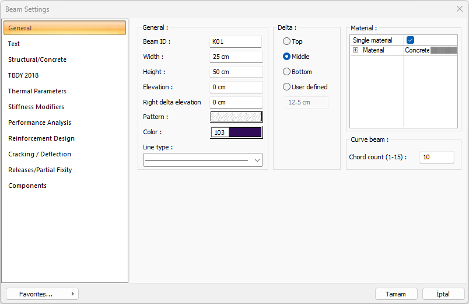469x304 pixels.
Task: Click the Beam ID input field
Action: [x=236, y=41]
